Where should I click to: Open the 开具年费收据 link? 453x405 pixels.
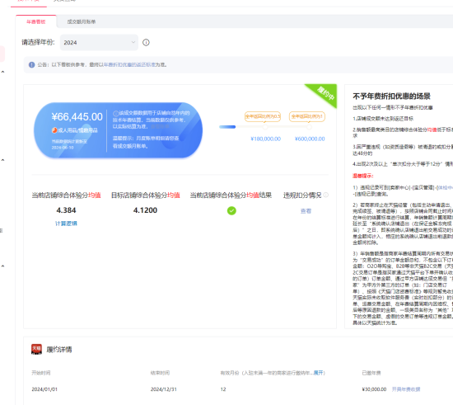[x=406, y=389]
